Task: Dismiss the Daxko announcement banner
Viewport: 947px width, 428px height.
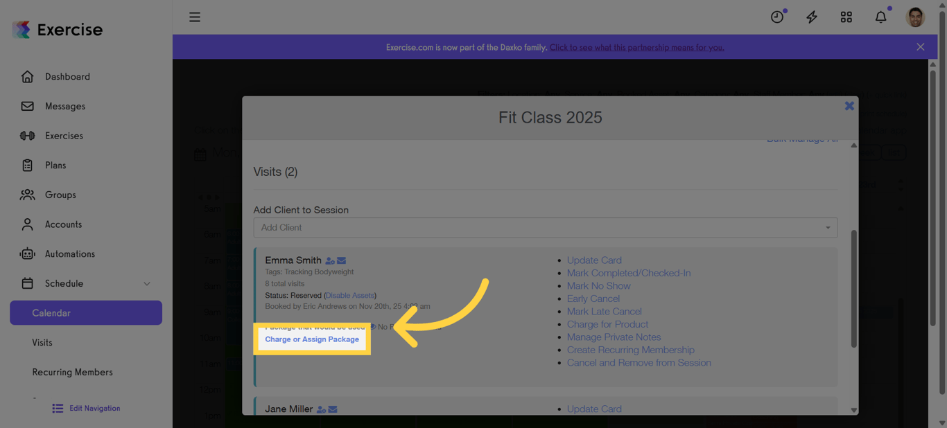Action: [921, 47]
